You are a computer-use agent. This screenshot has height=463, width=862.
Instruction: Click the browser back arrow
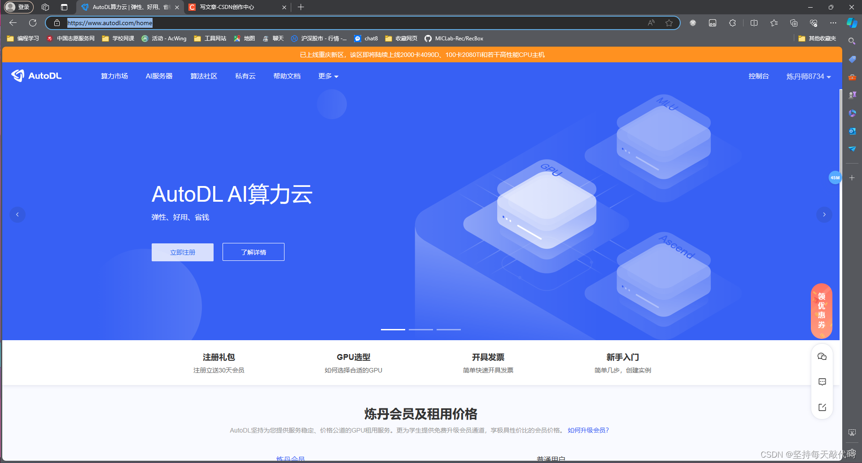point(13,23)
